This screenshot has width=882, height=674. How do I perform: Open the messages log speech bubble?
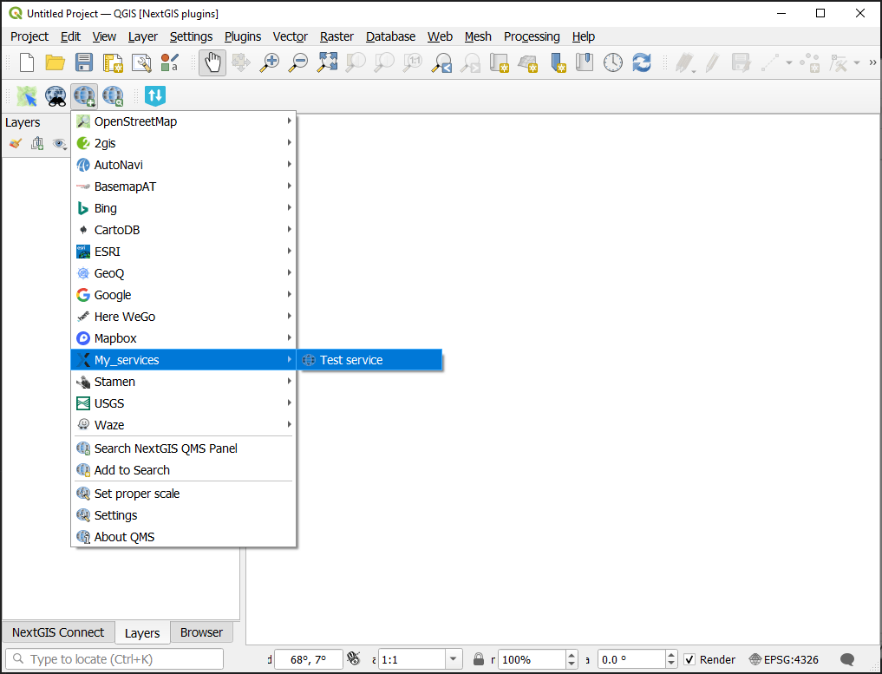click(x=848, y=659)
